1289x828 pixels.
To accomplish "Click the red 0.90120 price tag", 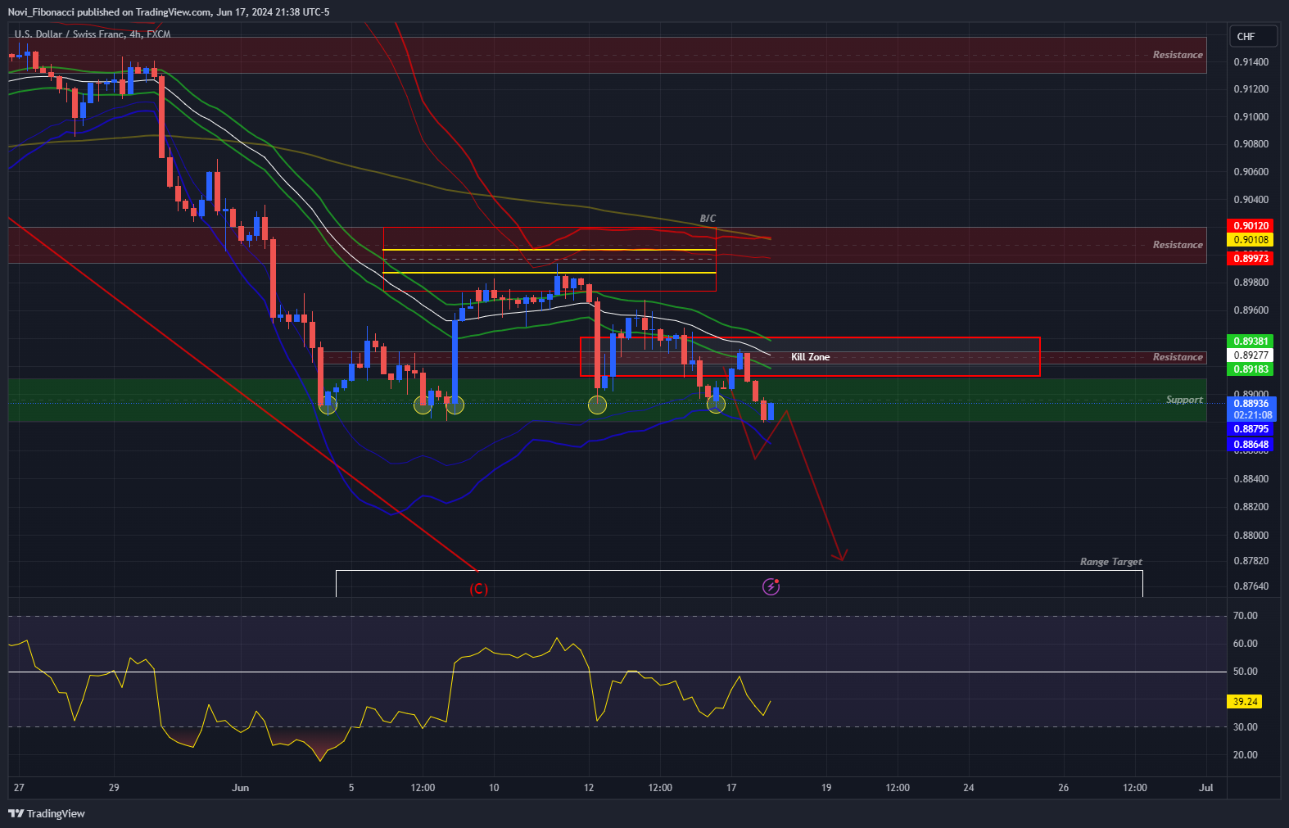I will tap(1251, 226).
